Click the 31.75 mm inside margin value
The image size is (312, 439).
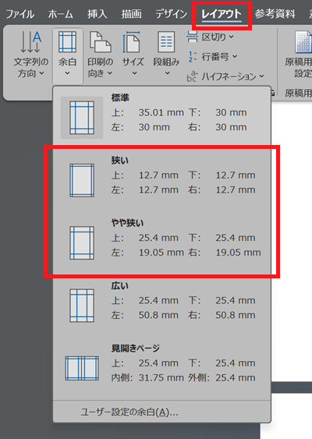click(x=161, y=377)
